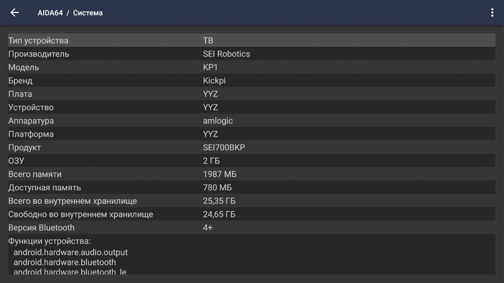Tap the Всего во внутреннем хранилище row

pos(251,201)
